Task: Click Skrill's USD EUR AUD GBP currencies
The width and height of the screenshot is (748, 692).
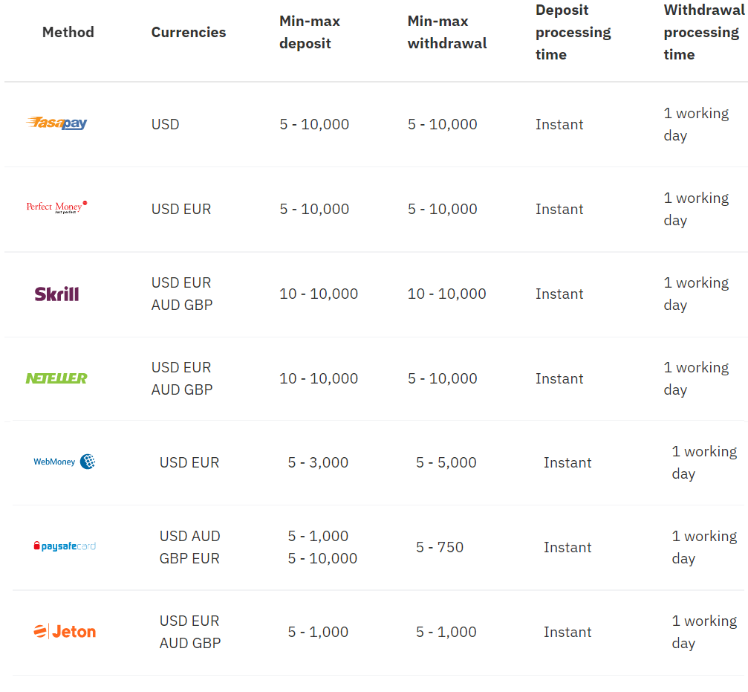Action: coord(182,294)
